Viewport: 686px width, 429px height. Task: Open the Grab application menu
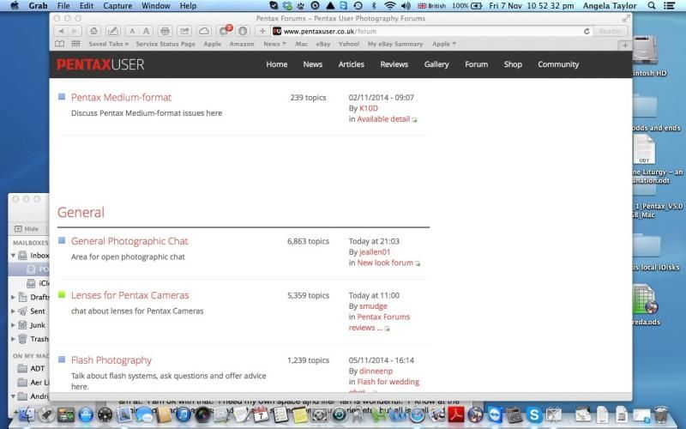tap(38, 6)
